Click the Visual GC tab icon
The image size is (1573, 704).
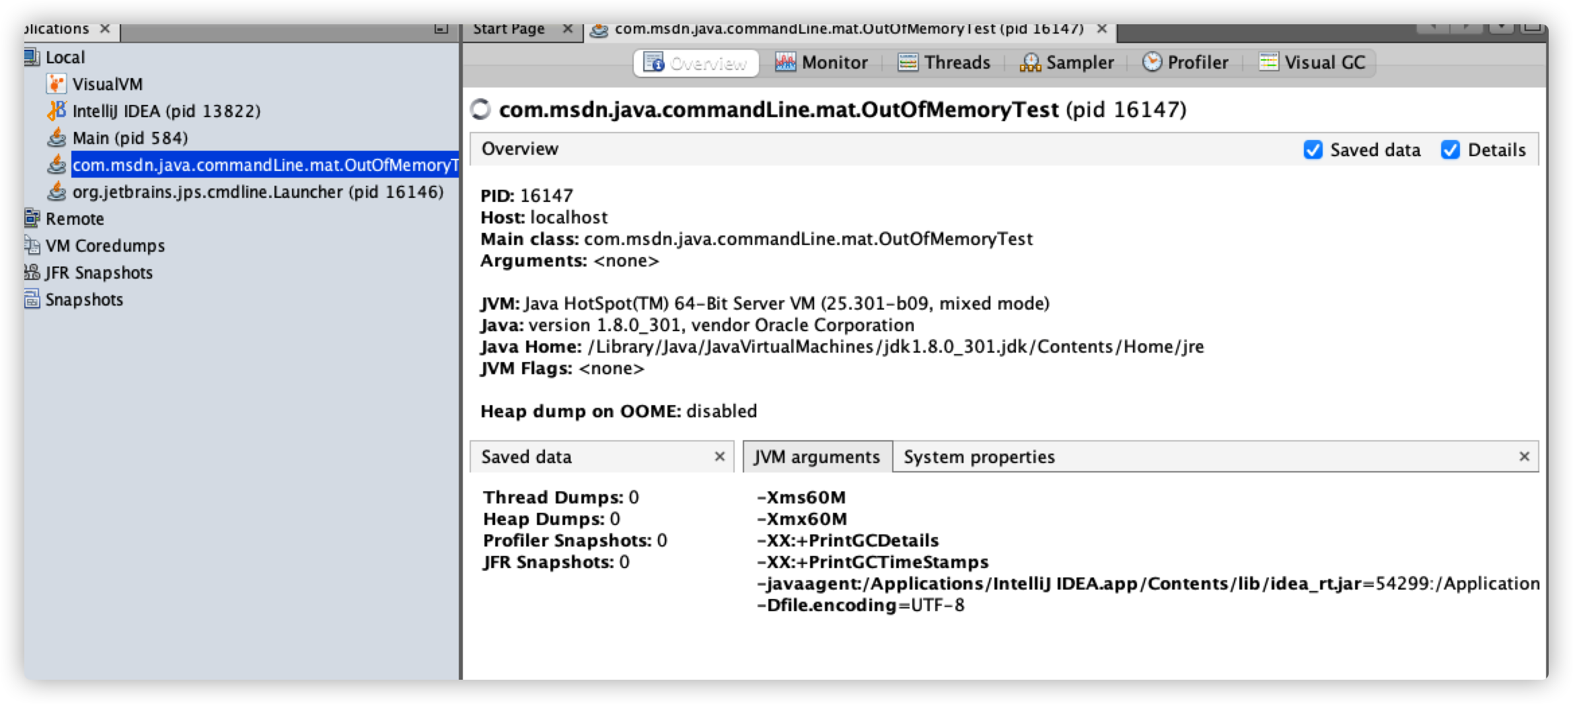(x=1268, y=62)
